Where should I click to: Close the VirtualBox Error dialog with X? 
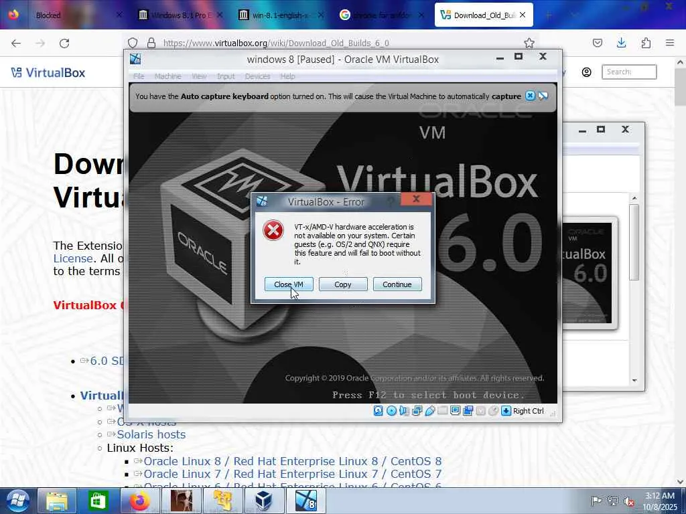click(416, 199)
